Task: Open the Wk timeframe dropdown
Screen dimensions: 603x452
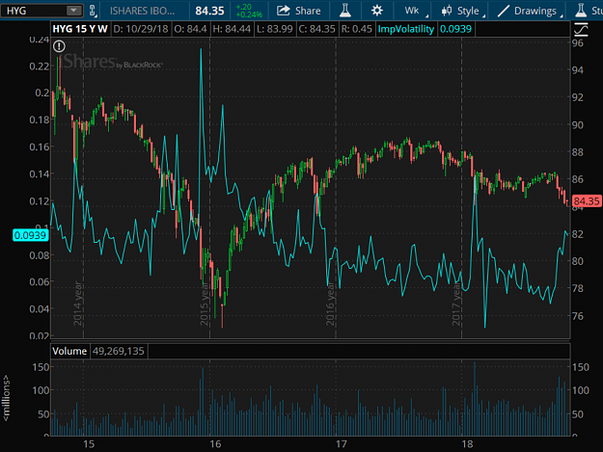Action: click(x=415, y=11)
